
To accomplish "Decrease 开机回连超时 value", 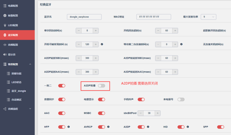I will coord(158,31).
